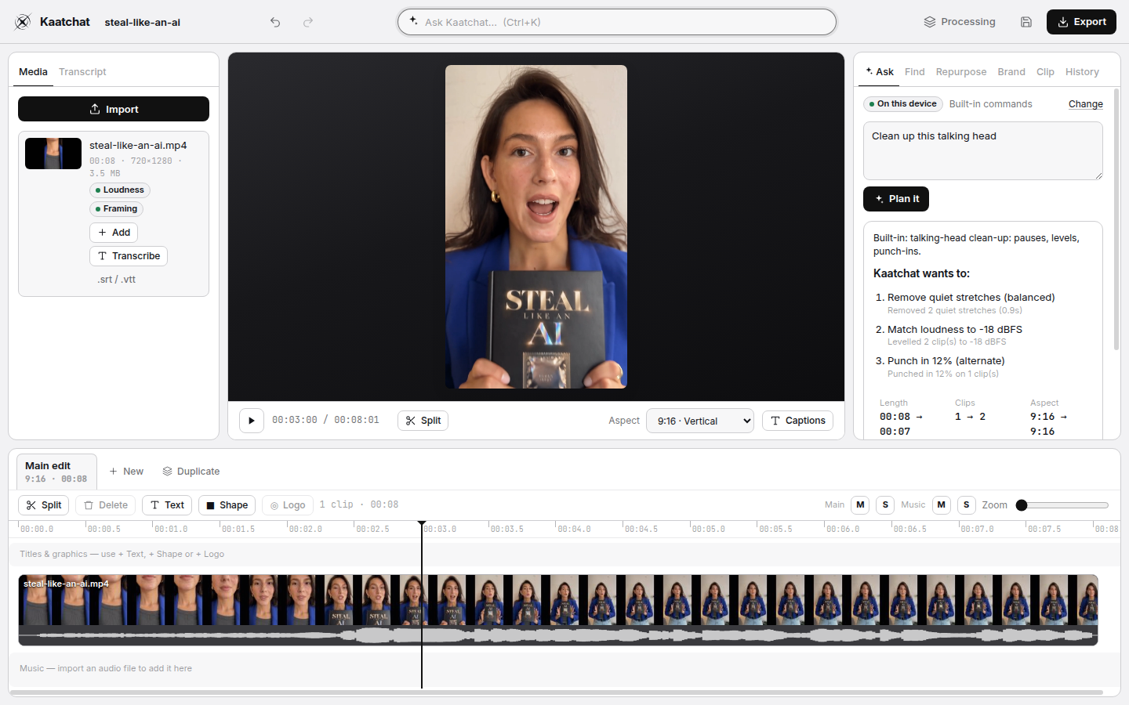Viewport: 1129px width, 705px height.
Task: Go to the Brand tab
Action: [1011, 72]
